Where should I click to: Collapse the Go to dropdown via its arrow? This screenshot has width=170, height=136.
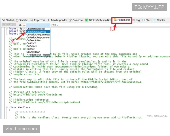tap(48, 25)
